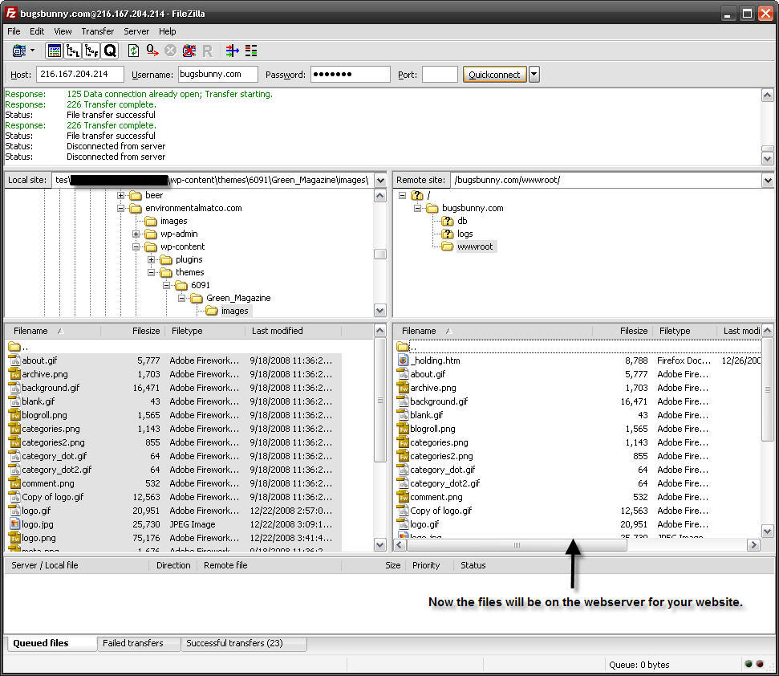Select the remote 'logs' folder icon
This screenshot has height=676, width=779.
pos(448,234)
